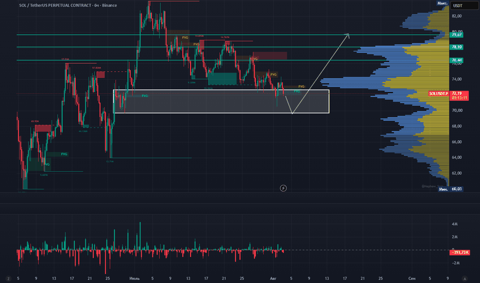Screen dimensions: 480x283
Task: Click 2M on the volume axis
Action: pos(455,237)
